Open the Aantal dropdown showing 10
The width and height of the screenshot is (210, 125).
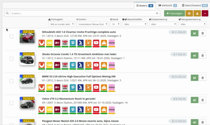(x=115, y=24)
